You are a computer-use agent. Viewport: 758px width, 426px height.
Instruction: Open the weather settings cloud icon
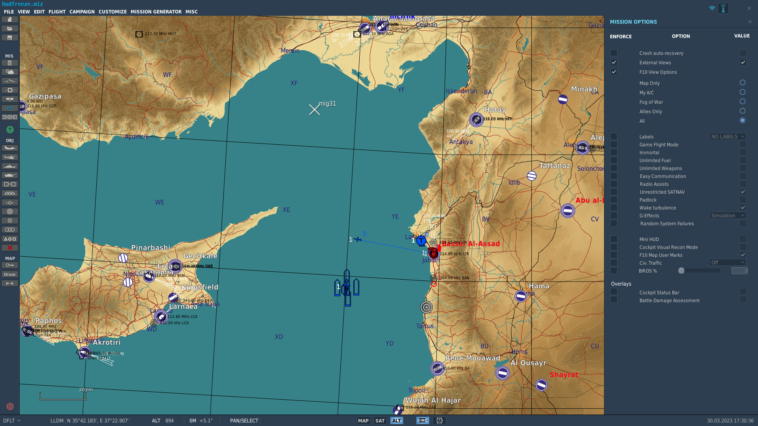point(10,72)
